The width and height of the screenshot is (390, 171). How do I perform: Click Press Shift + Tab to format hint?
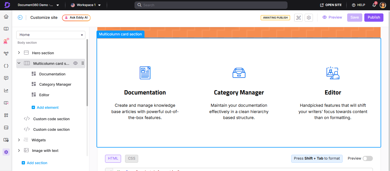click(317, 158)
